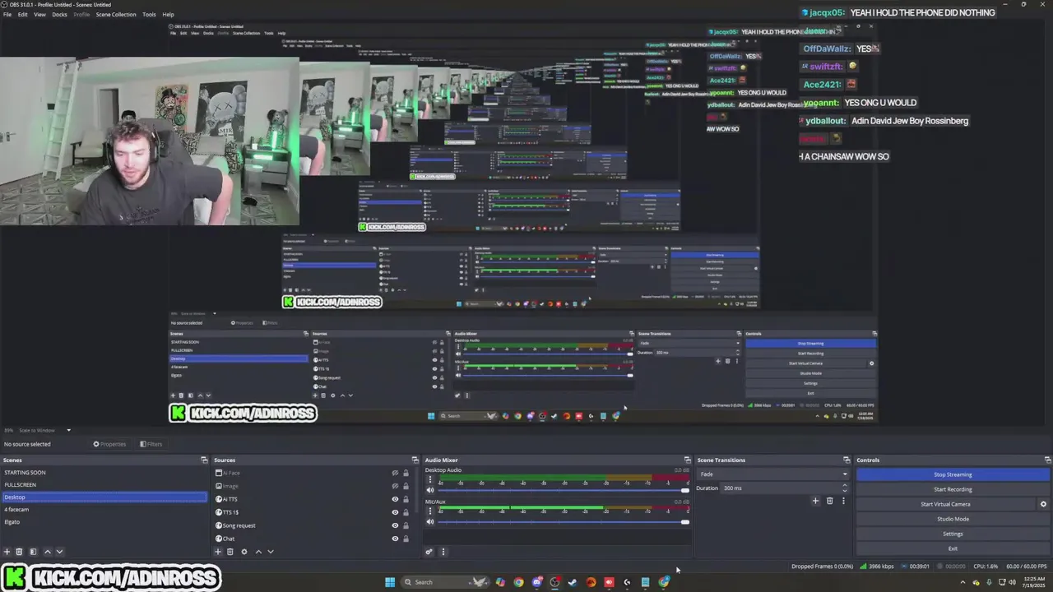1053x592 pixels.
Task: Show hidden system tray icons chevron
Action: (963, 582)
